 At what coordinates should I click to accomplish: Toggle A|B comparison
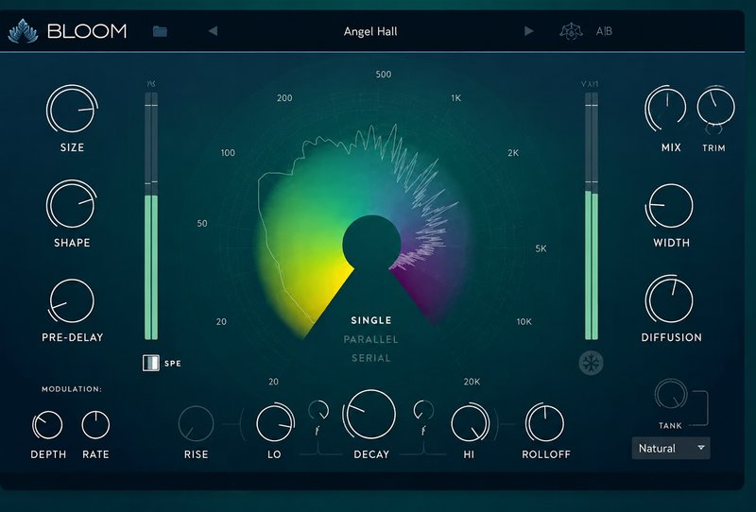pyautogui.click(x=604, y=31)
